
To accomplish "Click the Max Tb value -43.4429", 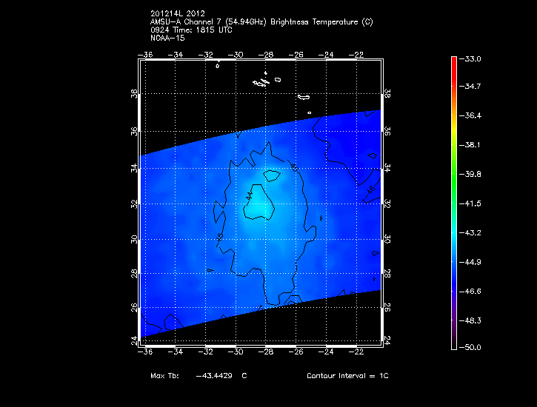I will (214, 376).
